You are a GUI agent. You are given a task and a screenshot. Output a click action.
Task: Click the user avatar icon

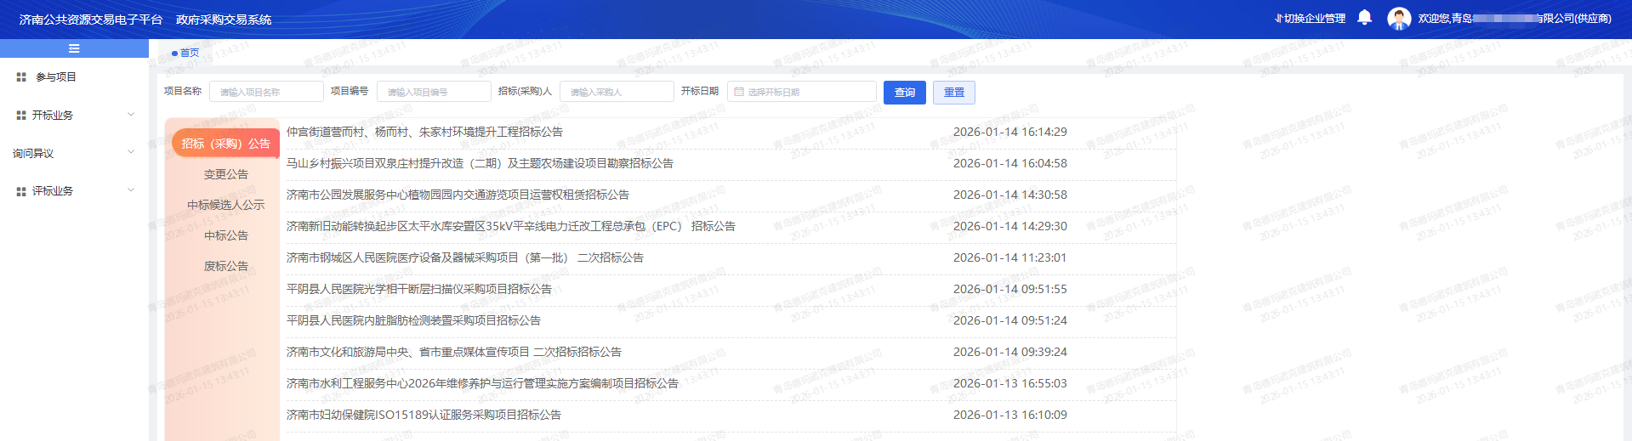[x=1399, y=19]
